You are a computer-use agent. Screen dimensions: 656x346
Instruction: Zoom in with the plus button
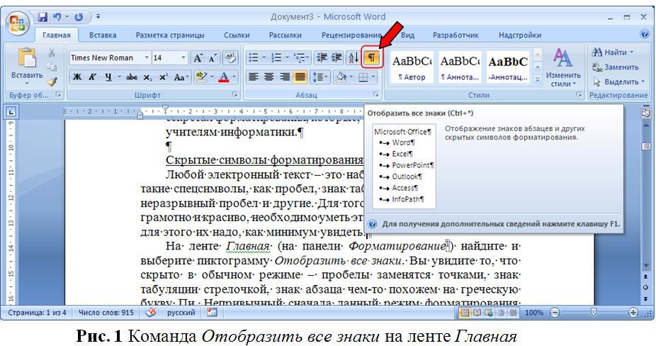pos(633,313)
